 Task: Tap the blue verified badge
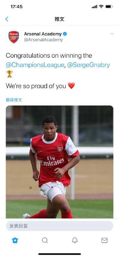(65, 34)
